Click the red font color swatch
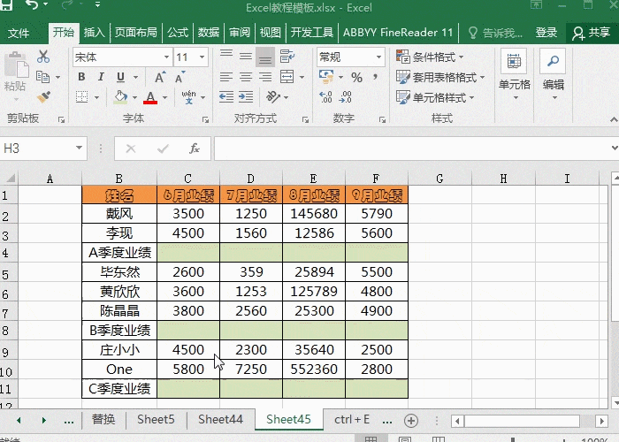The width and height of the screenshot is (619, 442). click(150, 98)
